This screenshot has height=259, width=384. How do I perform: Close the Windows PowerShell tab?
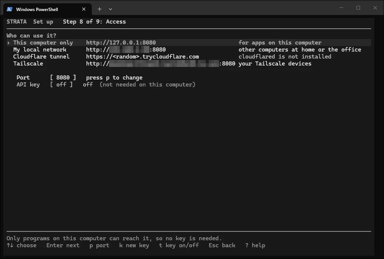[x=84, y=9]
